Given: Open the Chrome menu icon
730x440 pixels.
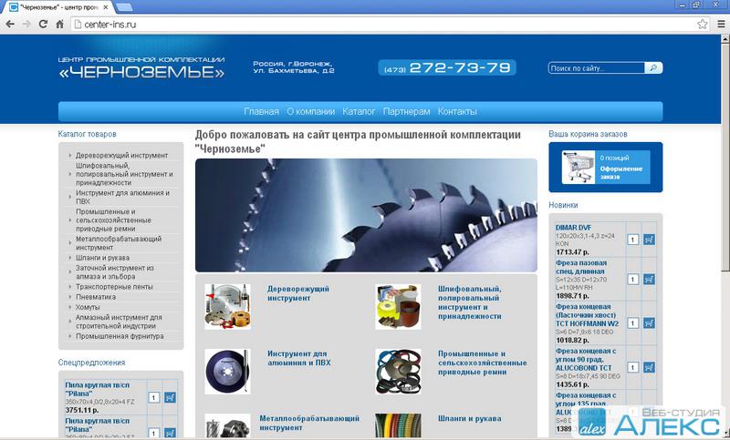Looking at the screenshot, I should tap(720, 24).
